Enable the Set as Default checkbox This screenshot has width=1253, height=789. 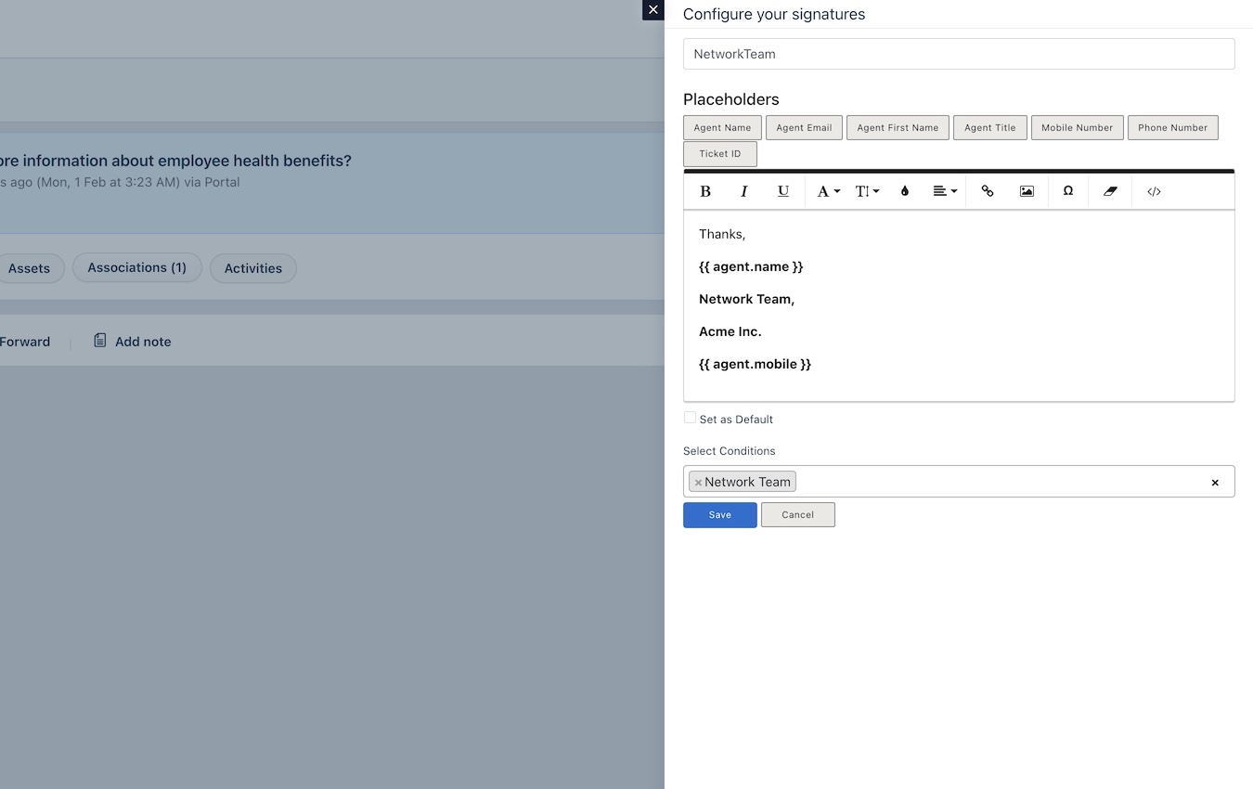[690, 418]
